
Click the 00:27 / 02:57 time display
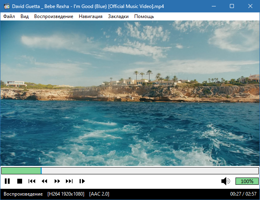(x=243, y=194)
